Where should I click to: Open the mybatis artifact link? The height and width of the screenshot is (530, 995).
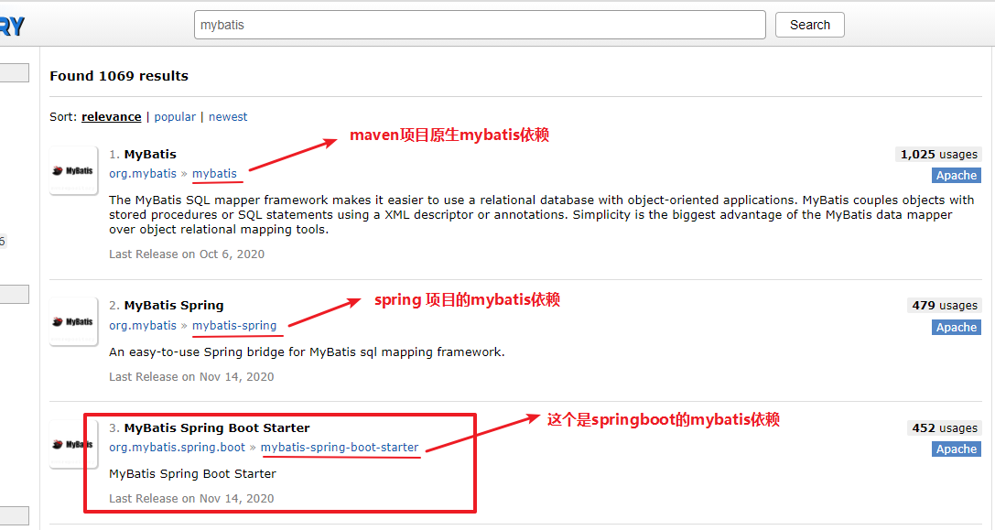[216, 173]
